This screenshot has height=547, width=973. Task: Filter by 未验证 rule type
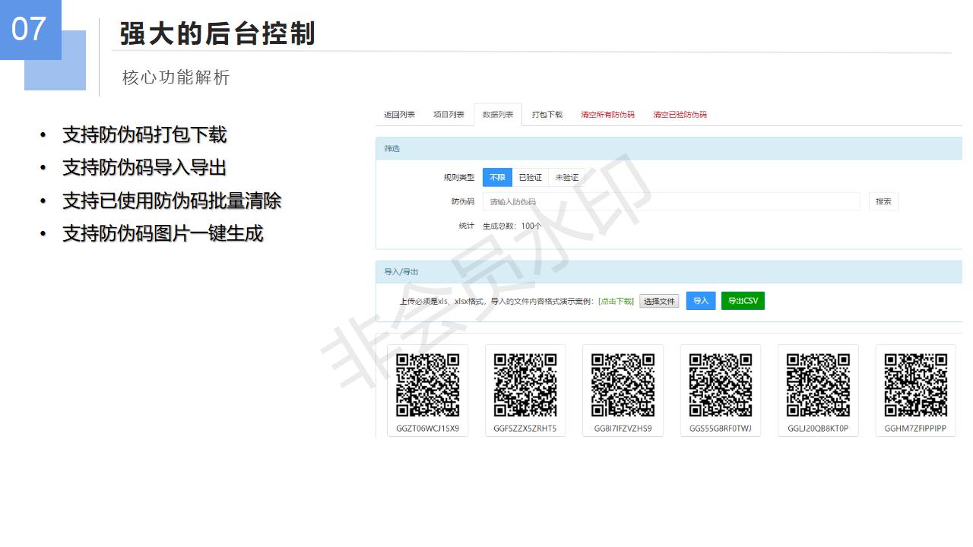coord(566,178)
